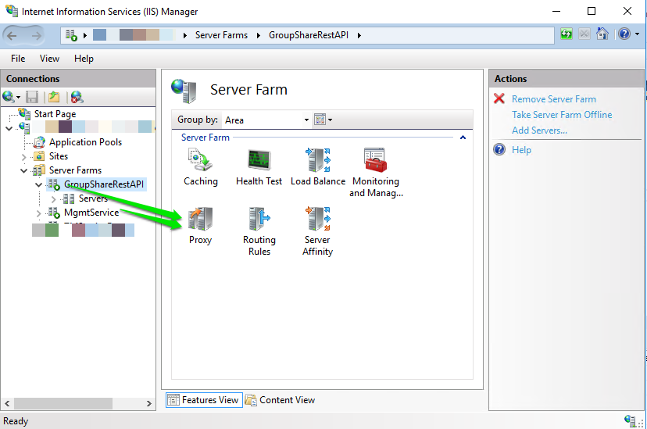Open the View menu

(x=49, y=59)
